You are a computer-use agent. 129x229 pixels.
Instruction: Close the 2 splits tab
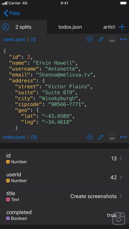(x=6, y=27)
